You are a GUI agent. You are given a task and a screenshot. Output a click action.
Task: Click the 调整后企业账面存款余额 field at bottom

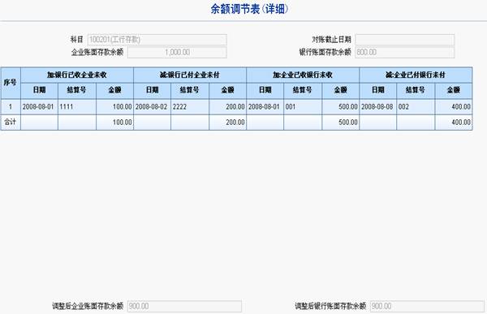tap(184, 306)
